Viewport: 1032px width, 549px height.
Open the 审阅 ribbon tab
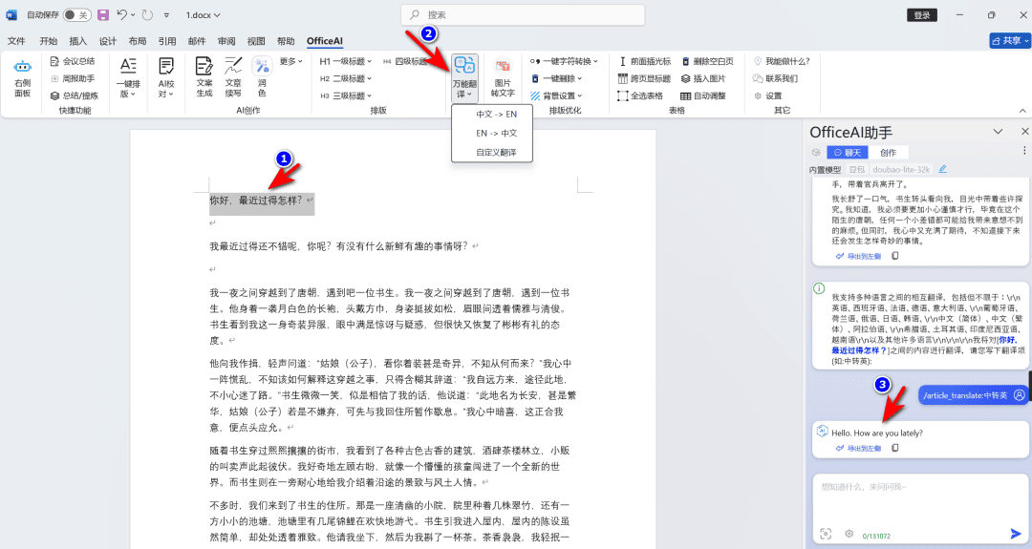coord(226,41)
